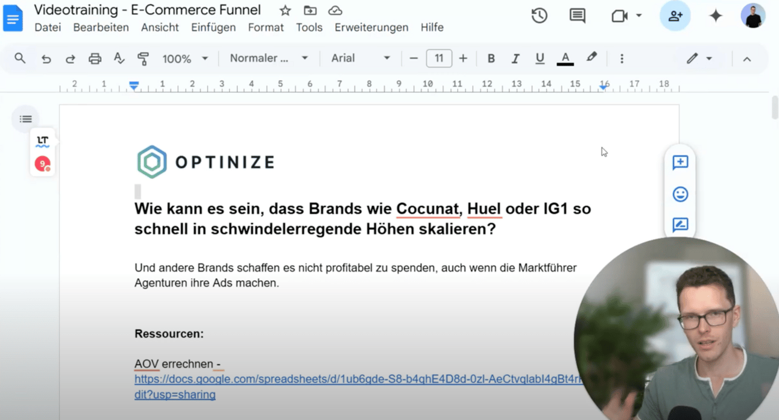Click the presenter webcam bubble
The image size is (779, 420).
pos(676,328)
